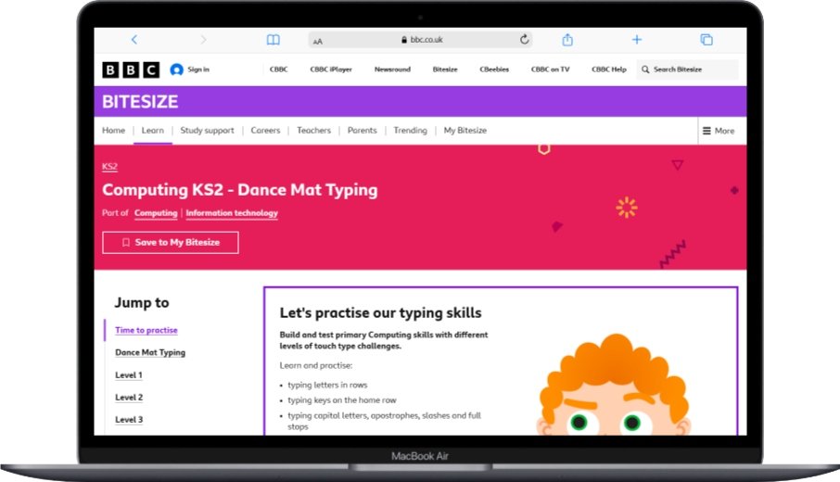Screen dimensions: 840x482
Task: Click the bbc.co.uk address bar
Action: tap(421, 40)
